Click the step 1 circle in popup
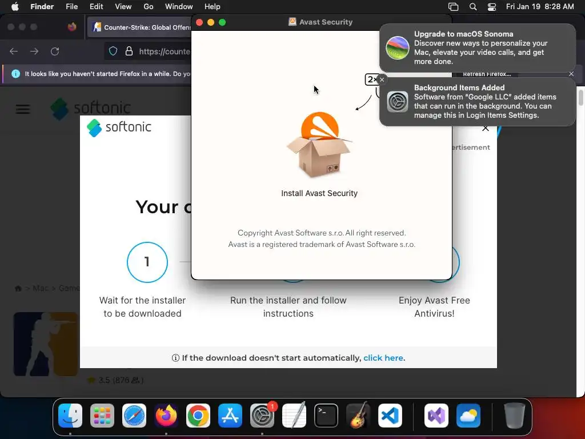Image resolution: width=585 pixels, height=439 pixels. (147, 262)
